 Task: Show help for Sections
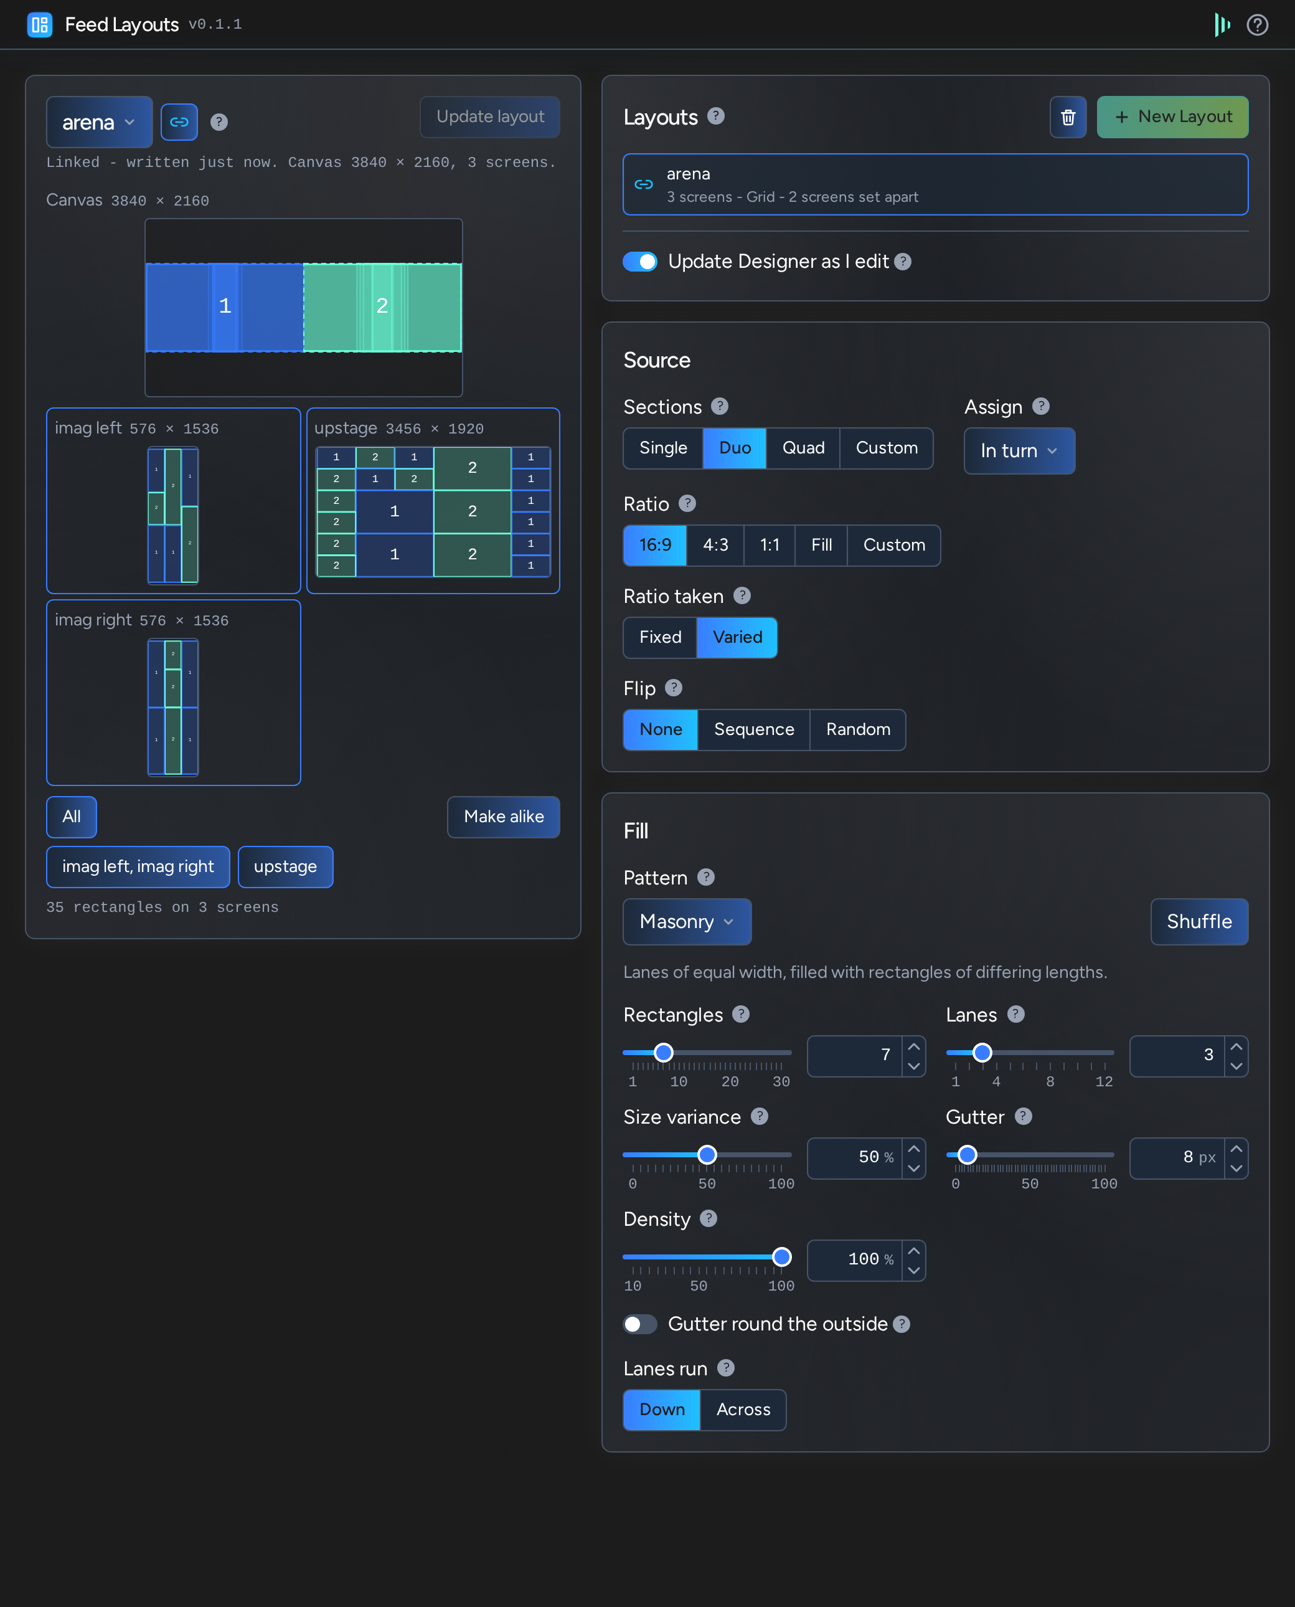click(719, 406)
